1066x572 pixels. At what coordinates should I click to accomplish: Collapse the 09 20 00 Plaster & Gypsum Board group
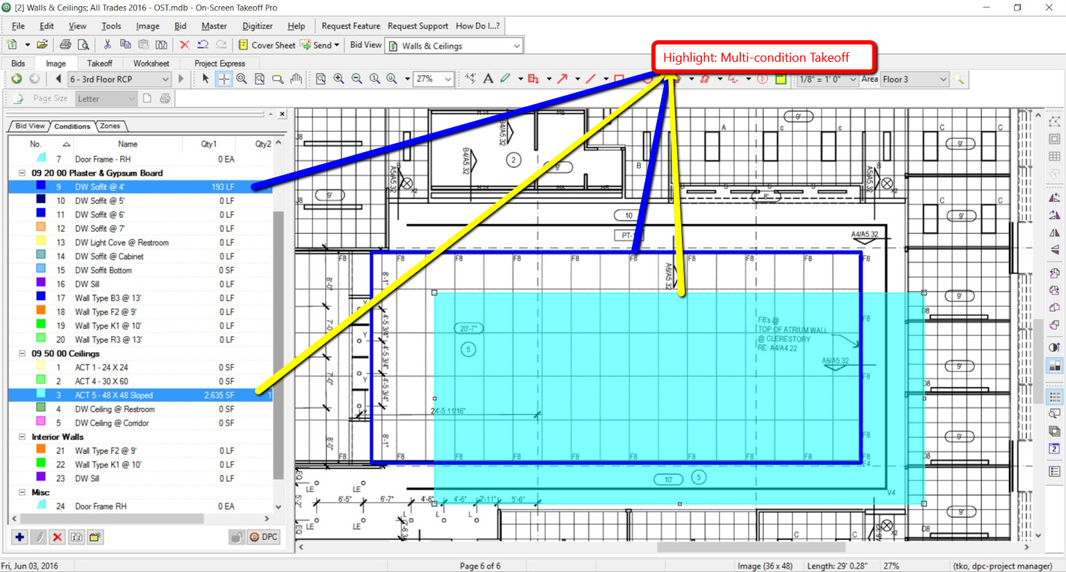[x=22, y=173]
